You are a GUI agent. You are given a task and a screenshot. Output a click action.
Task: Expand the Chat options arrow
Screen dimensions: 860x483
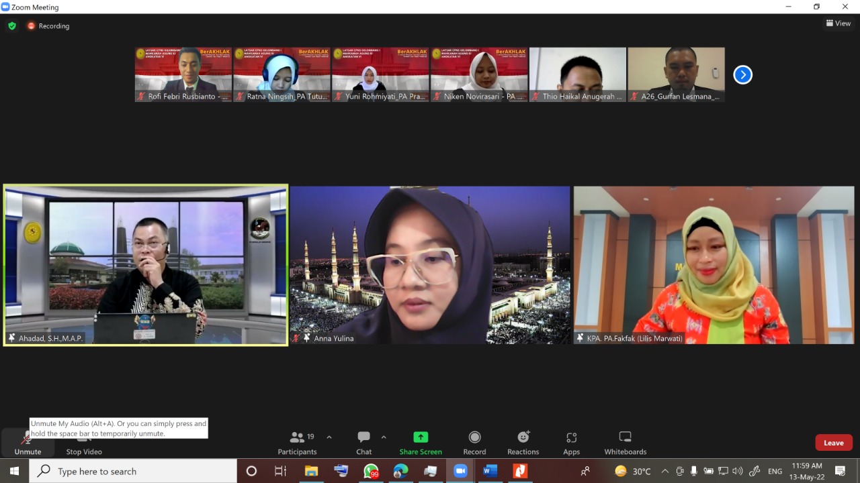click(384, 437)
